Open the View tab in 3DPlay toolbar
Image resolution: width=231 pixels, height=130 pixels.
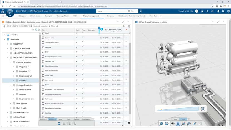click(175, 119)
